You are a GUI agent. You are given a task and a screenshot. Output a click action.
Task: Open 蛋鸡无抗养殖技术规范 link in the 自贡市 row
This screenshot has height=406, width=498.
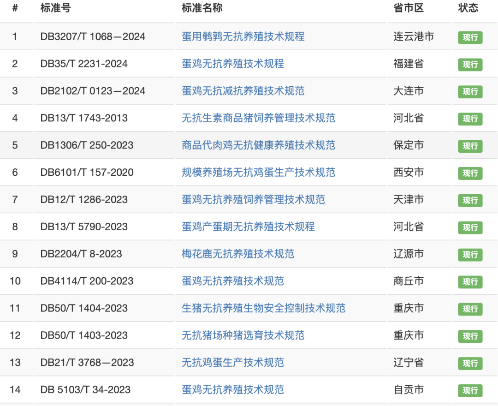click(233, 389)
